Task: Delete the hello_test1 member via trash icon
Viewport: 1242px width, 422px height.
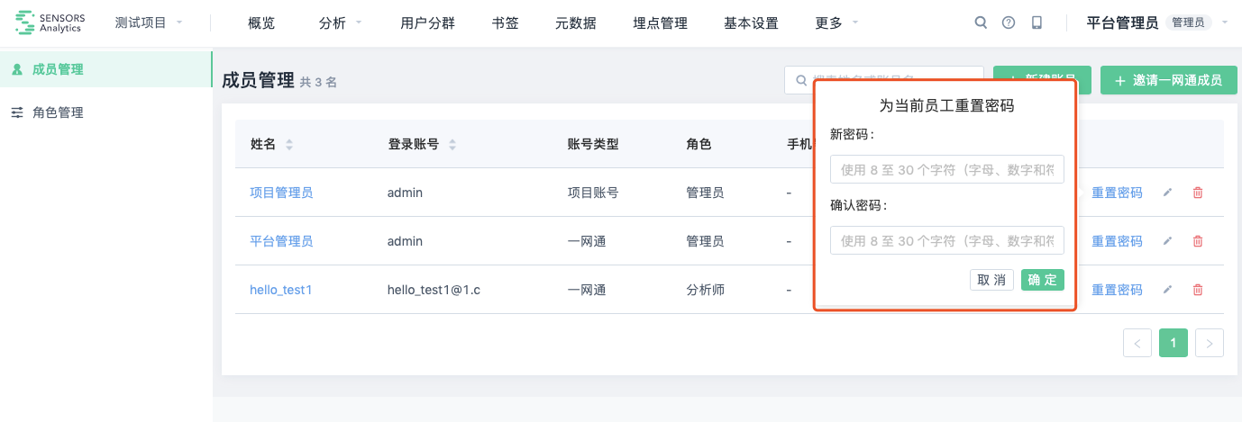Action: point(1198,290)
